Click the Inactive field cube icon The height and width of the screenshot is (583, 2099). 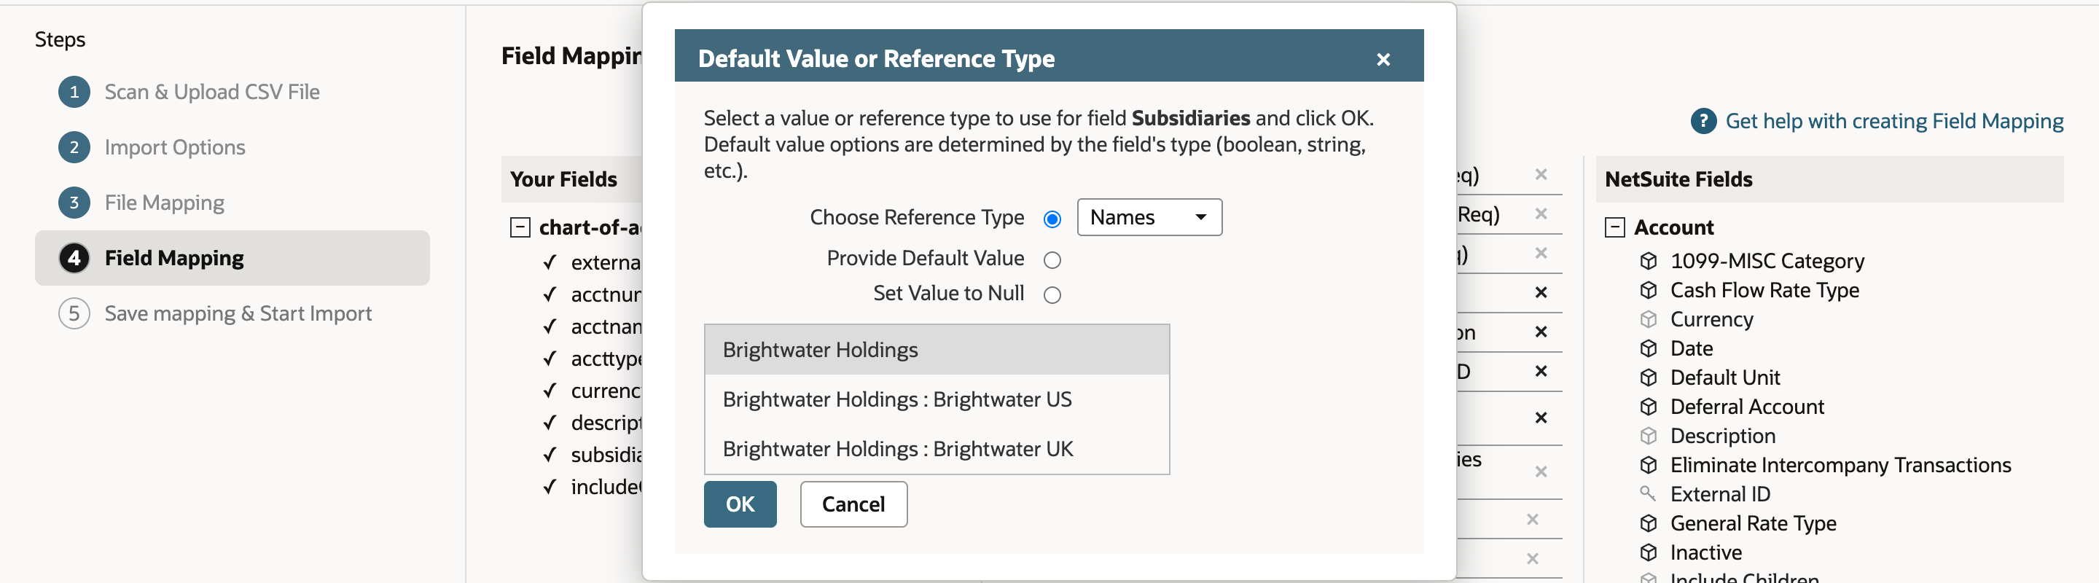pos(1649,553)
